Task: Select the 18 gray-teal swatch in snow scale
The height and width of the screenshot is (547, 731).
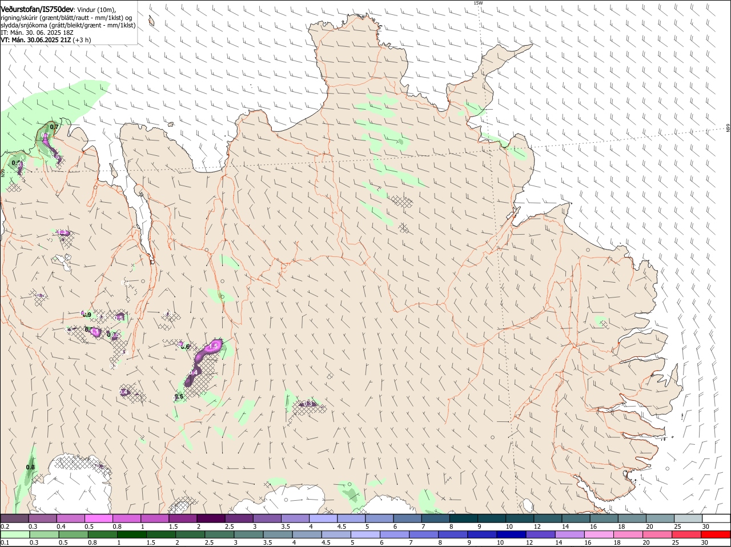Action: tap(633, 518)
